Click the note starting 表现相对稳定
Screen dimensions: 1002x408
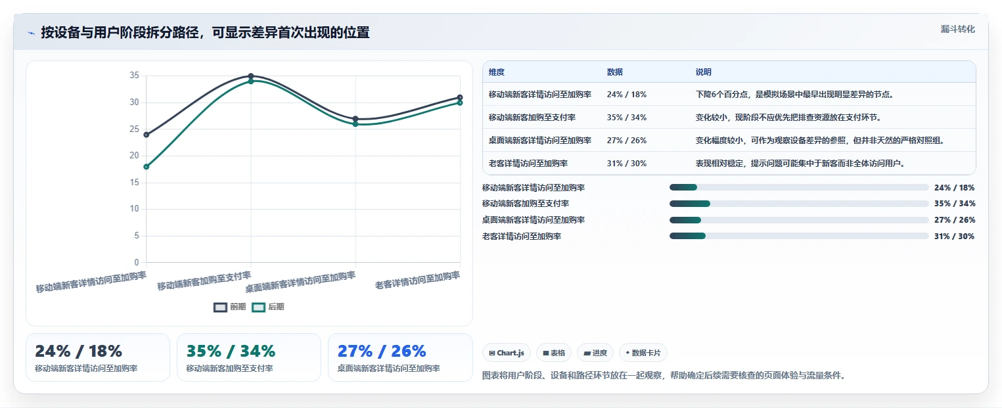point(800,164)
